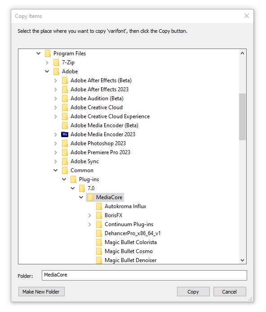Select the Magic Bullet Cosmo folder

[129, 251]
